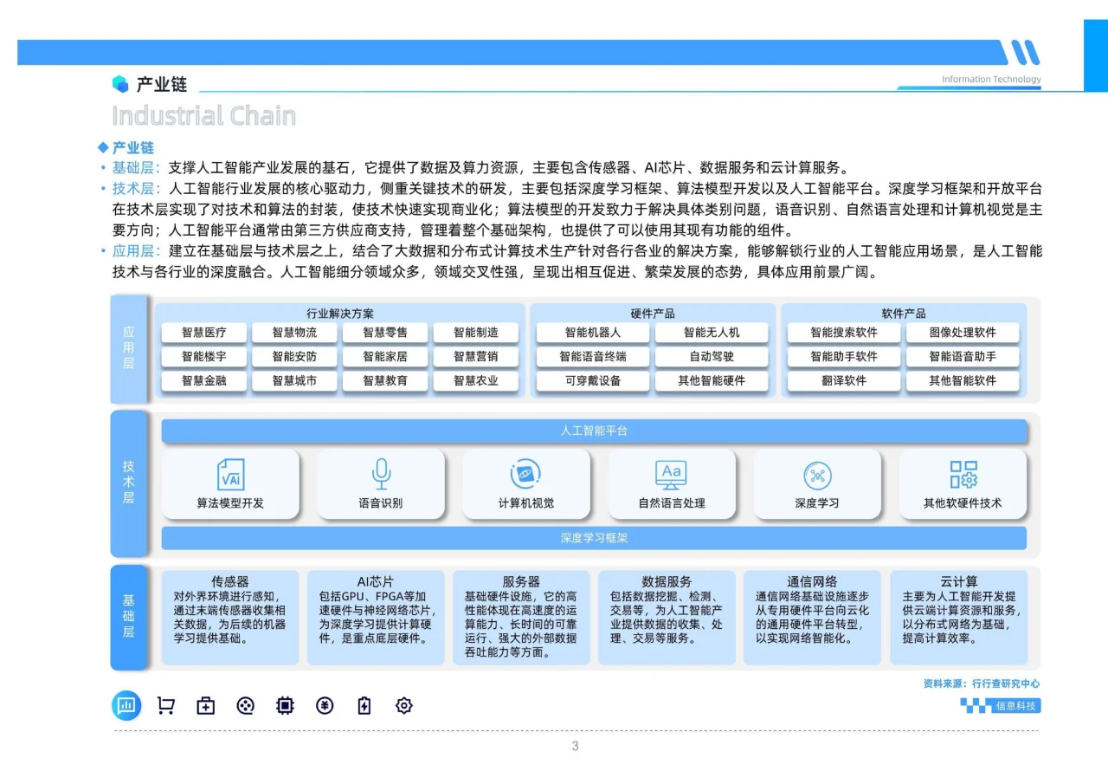This screenshot has width=1108, height=784.
Task: Select the 智慧零售 box
Action: pos(385,333)
